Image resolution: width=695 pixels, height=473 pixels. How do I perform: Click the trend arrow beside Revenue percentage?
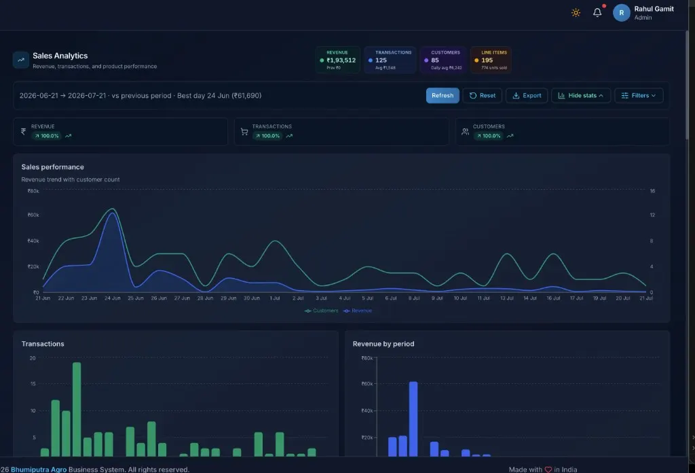pyautogui.click(x=69, y=136)
